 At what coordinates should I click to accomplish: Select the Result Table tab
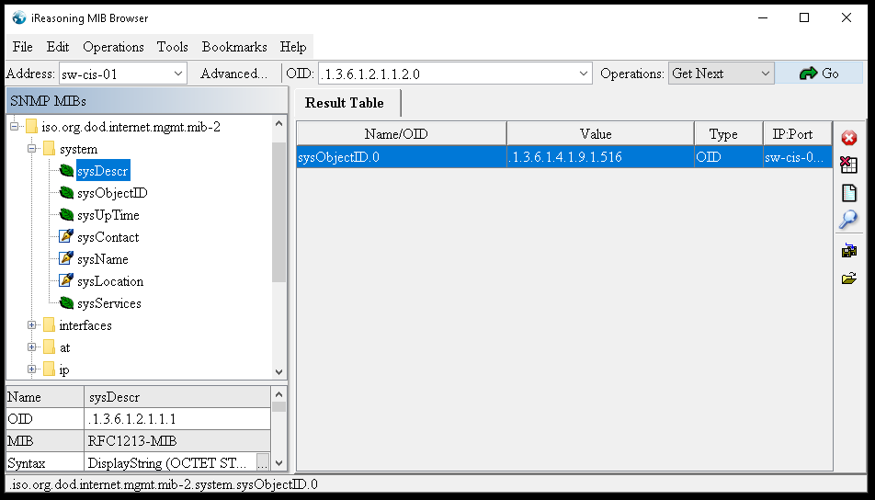tap(344, 103)
